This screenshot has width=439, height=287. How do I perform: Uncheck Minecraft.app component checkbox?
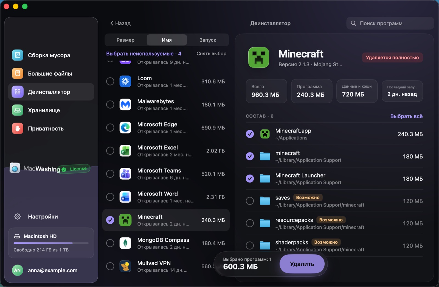click(x=250, y=134)
